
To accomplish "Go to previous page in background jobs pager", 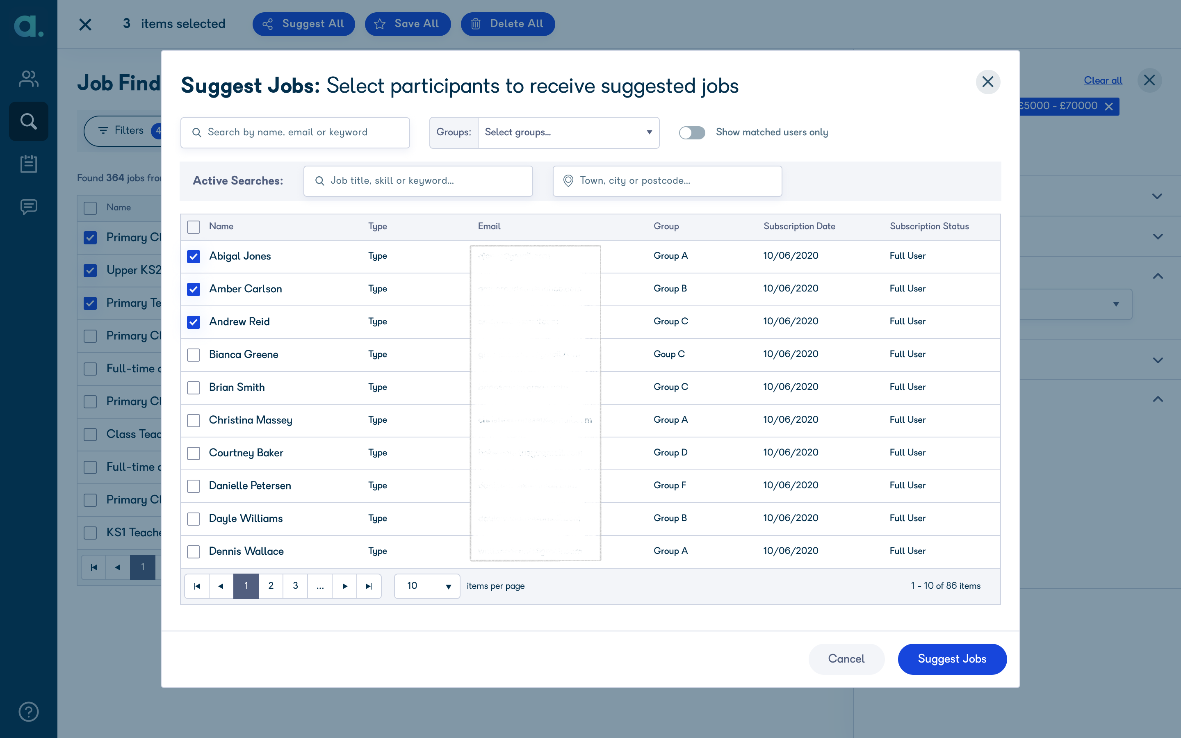I will pos(118,567).
